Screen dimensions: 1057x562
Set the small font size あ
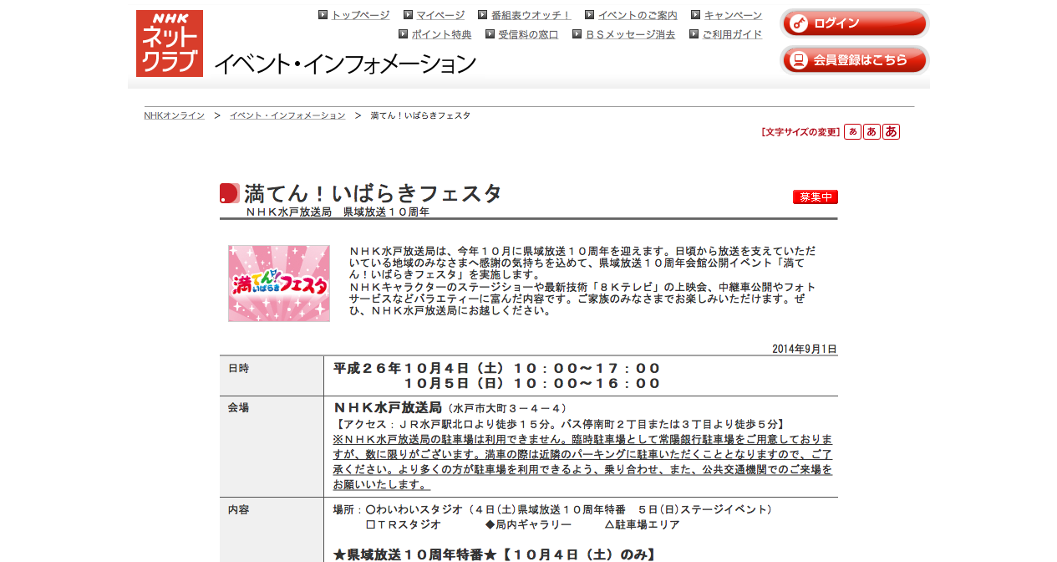[852, 132]
